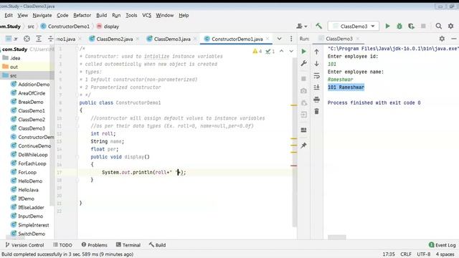
Task: Click the UTF-8 encoding in status bar
Action: coord(424,254)
